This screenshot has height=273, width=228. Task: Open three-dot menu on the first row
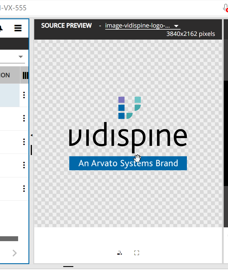click(24, 95)
